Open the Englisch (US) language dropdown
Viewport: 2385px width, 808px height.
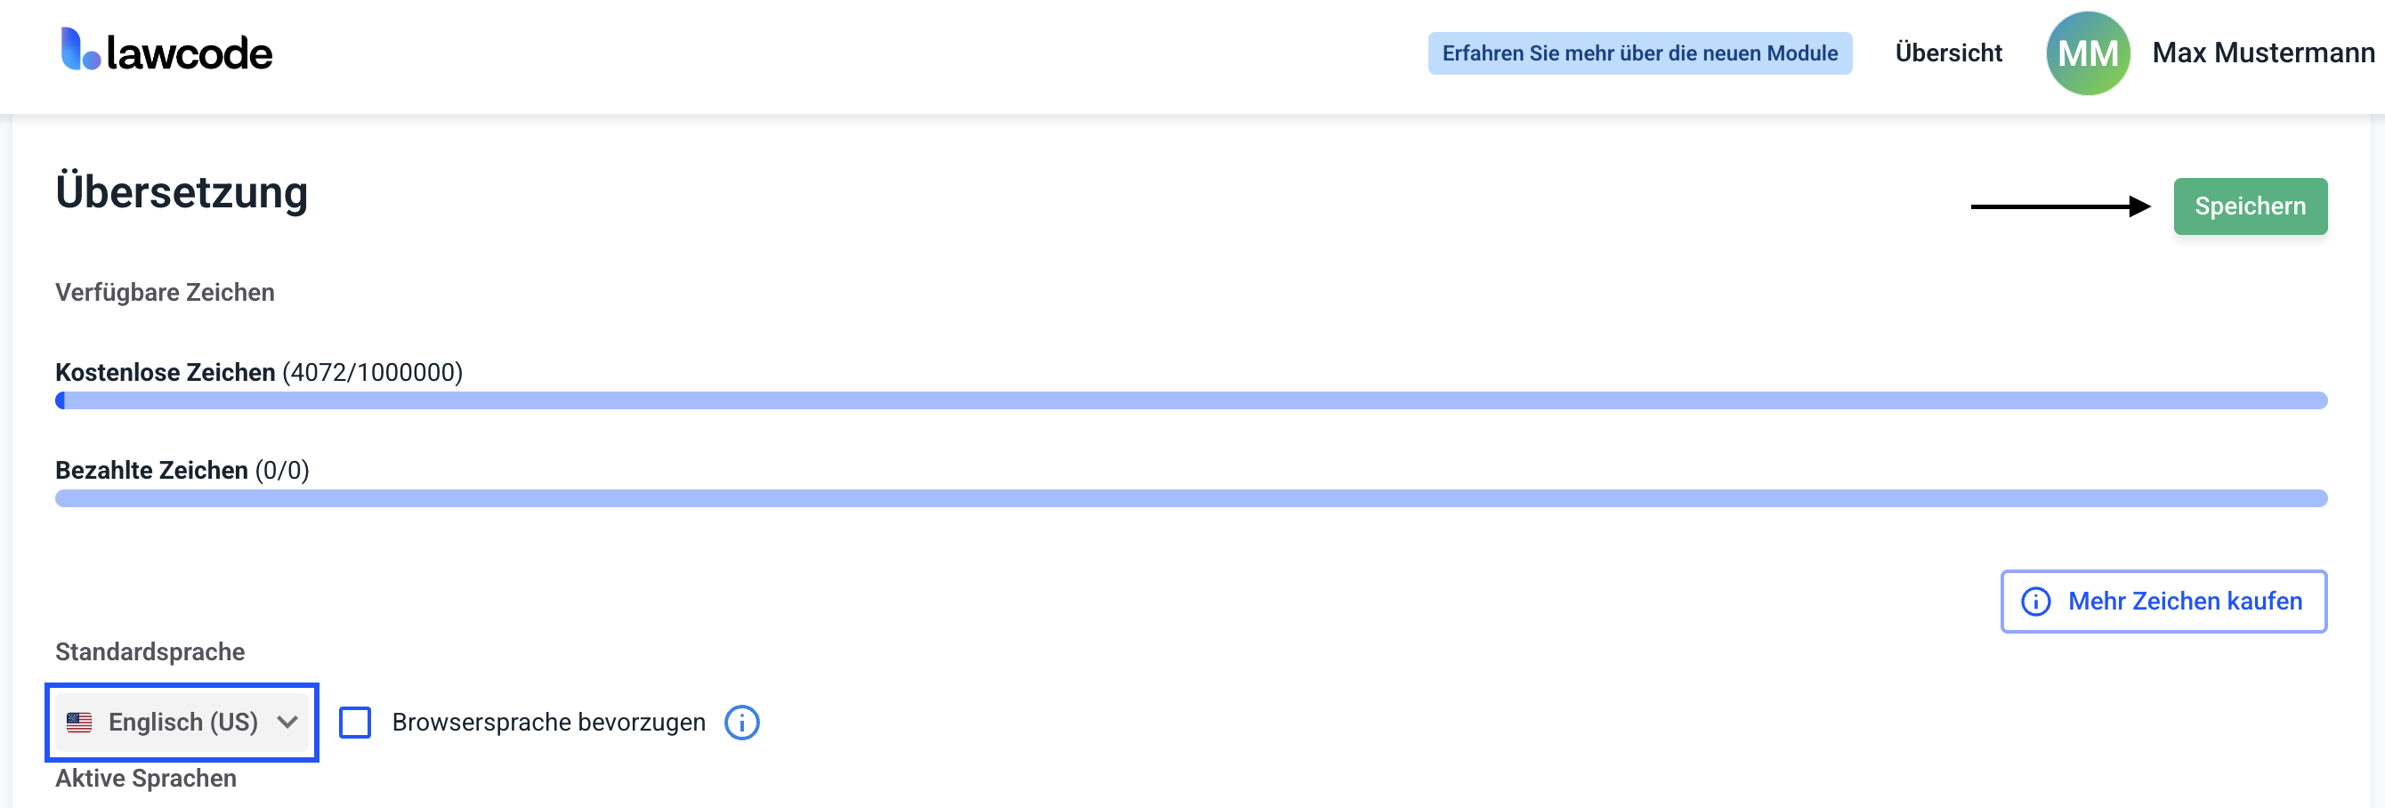182,723
